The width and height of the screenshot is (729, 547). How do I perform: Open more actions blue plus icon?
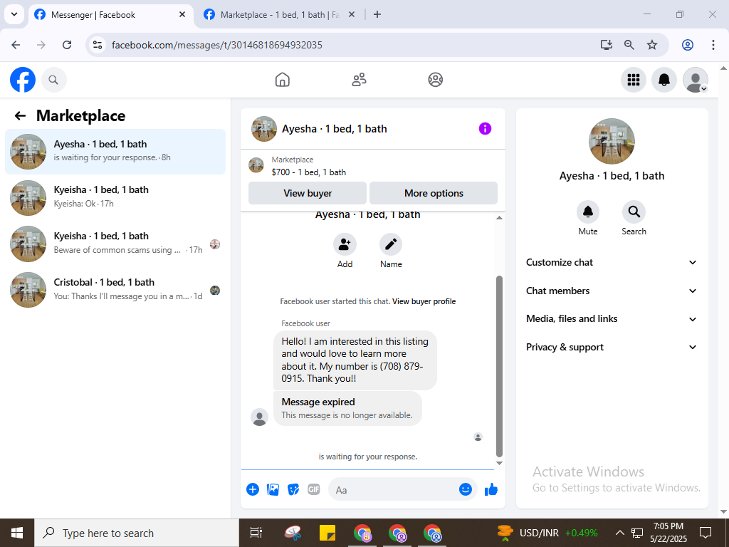(x=253, y=489)
